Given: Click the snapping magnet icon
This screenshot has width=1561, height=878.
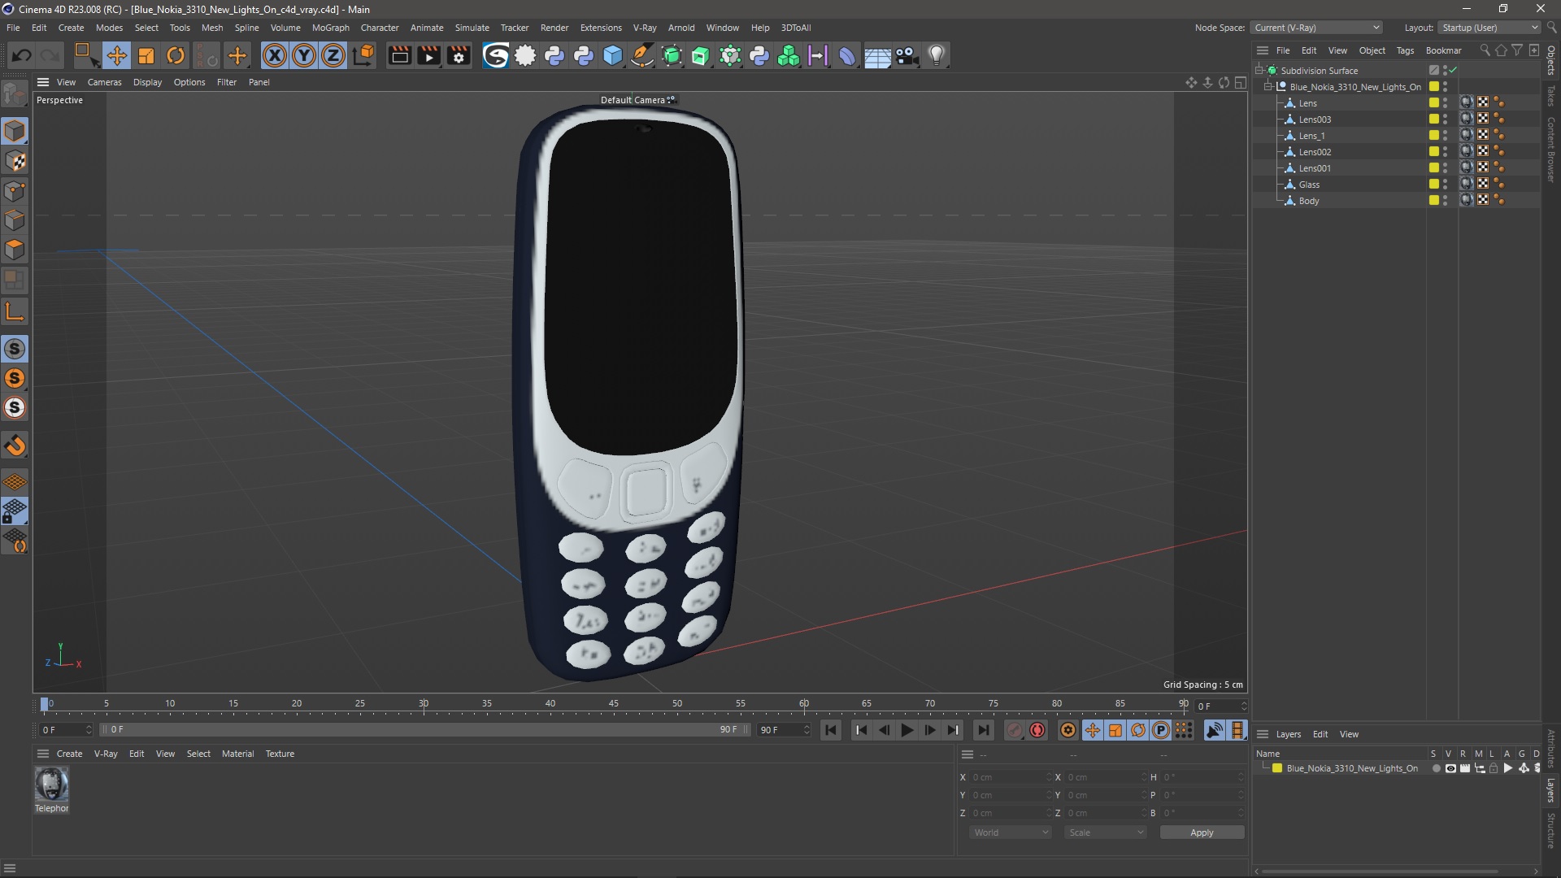Looking at the screenshot, I should coord(15,446).
